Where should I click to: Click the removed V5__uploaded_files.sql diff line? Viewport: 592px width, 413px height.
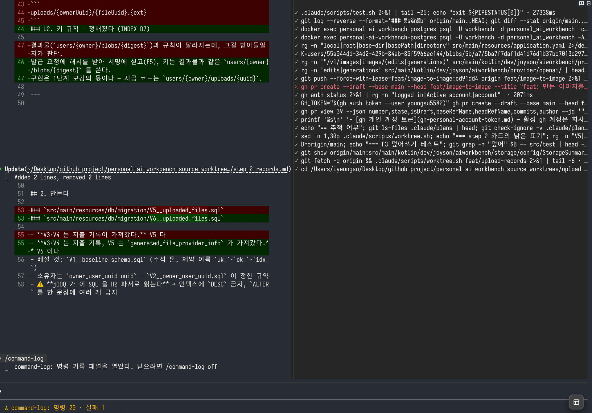pyautogui.click(x=142, y=210)
